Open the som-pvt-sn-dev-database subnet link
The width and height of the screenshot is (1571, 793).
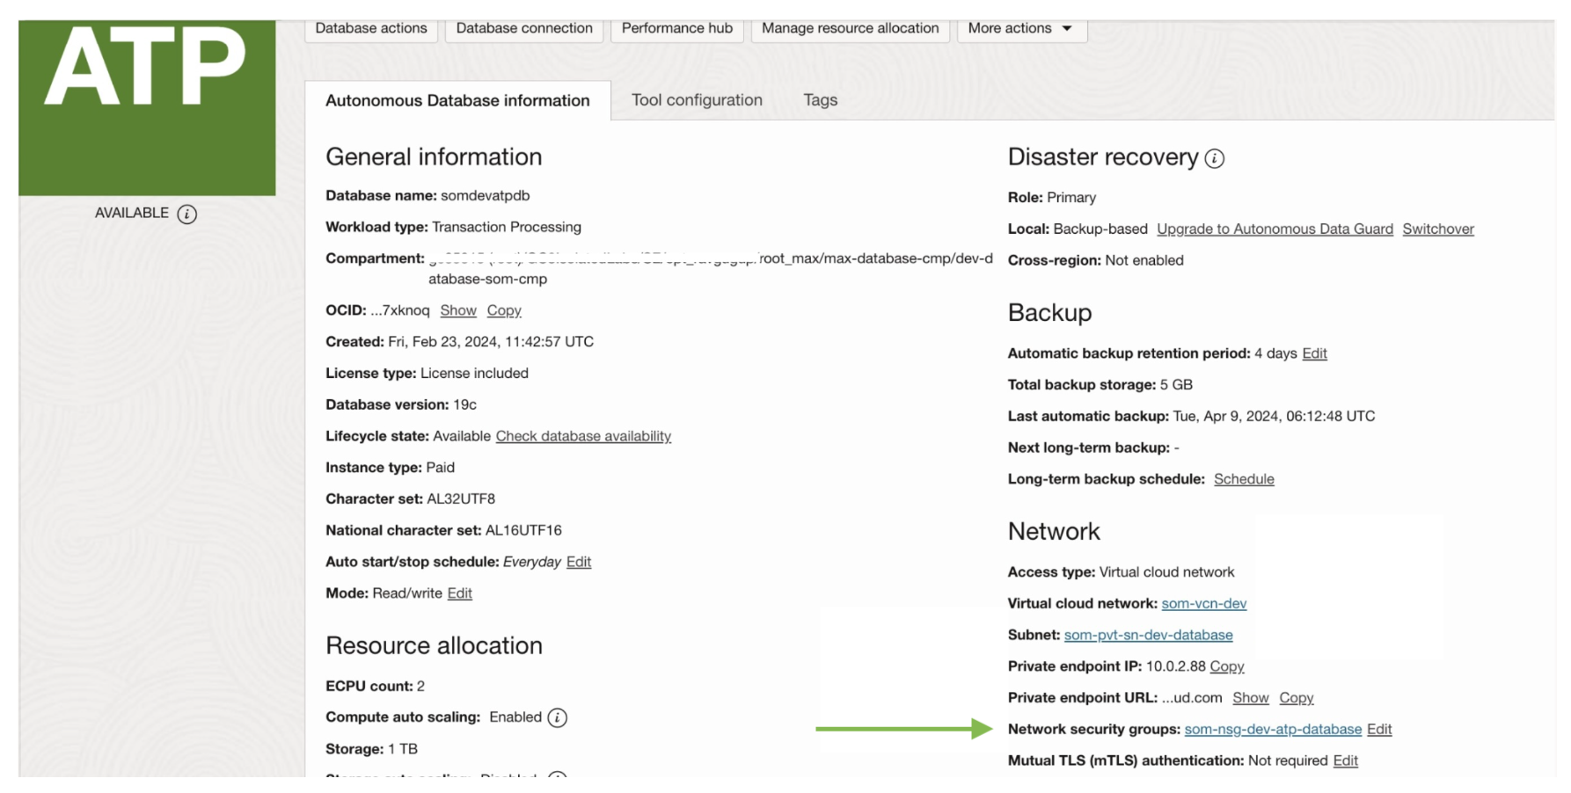[x=1148, y=635]
